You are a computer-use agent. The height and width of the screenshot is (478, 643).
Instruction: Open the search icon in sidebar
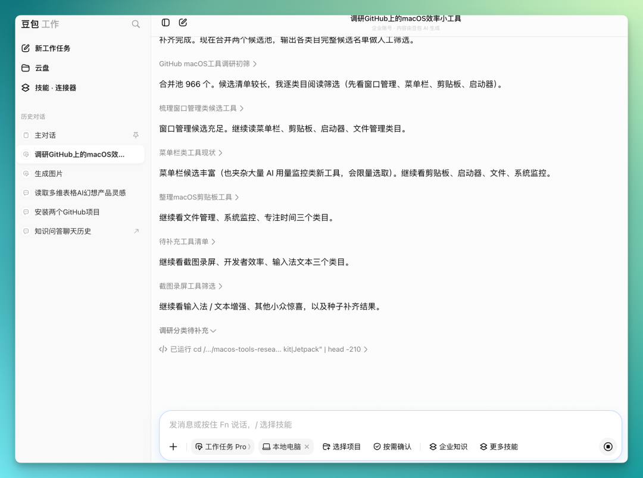tap(136, 24)
